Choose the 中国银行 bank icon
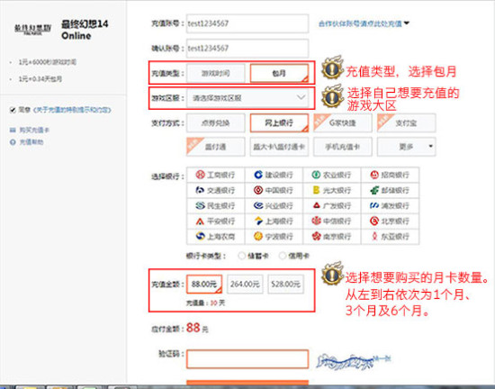The image size is (495, 389). [x=258, y=190]
